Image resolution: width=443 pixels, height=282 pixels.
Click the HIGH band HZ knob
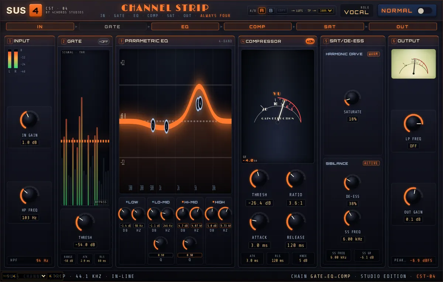225,214
